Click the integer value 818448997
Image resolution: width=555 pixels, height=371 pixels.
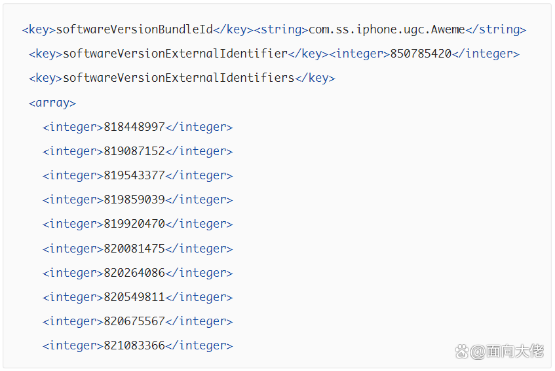click(134, 127)
